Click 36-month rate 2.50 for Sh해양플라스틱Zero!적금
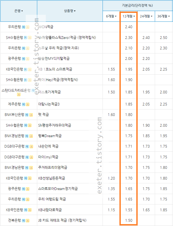 [x=164, y=38]
